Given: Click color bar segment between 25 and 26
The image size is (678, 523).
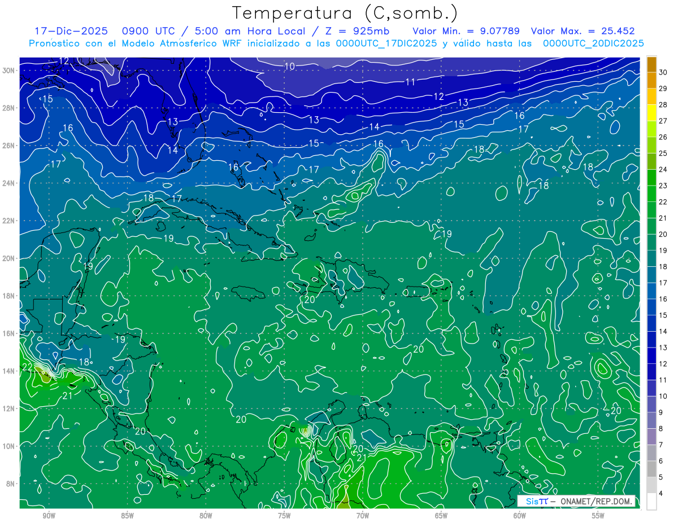Looking at the screenshot, I should (x=651, y=145).
